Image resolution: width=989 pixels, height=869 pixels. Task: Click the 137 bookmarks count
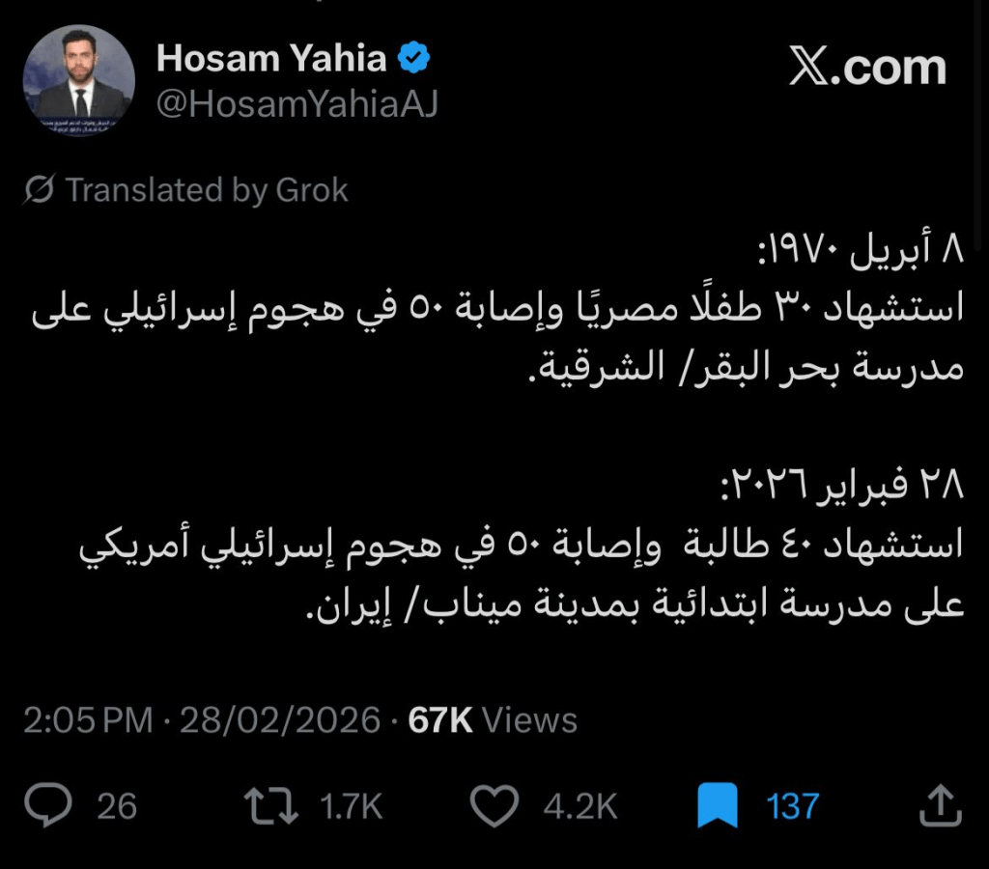[792, 806]
